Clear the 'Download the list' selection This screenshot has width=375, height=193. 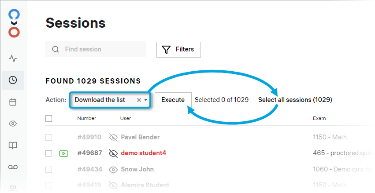click(139, 100)
